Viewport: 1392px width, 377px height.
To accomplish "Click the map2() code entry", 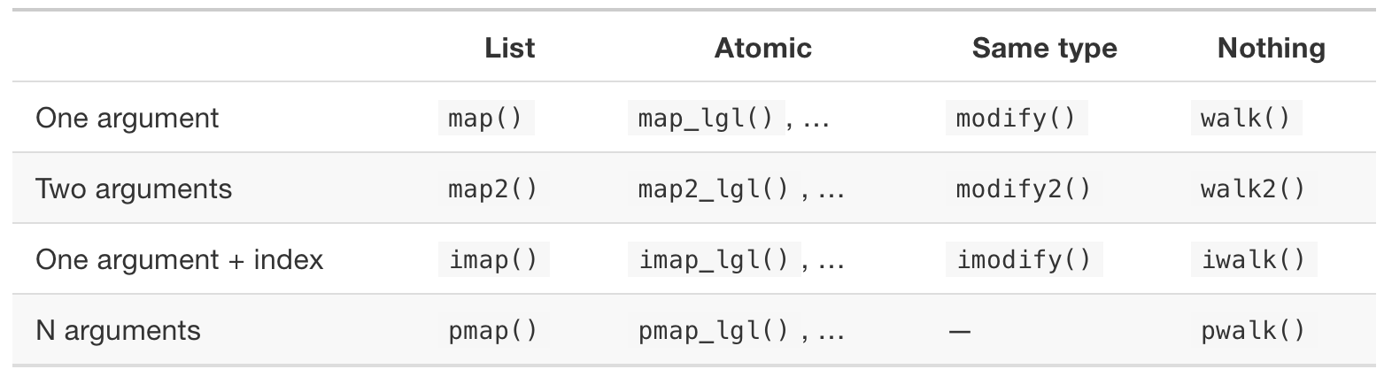I will point(492,188).
